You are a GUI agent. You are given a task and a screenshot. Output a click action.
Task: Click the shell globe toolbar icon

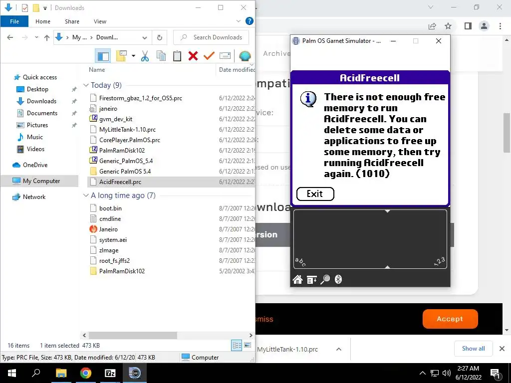click(245, 56)
